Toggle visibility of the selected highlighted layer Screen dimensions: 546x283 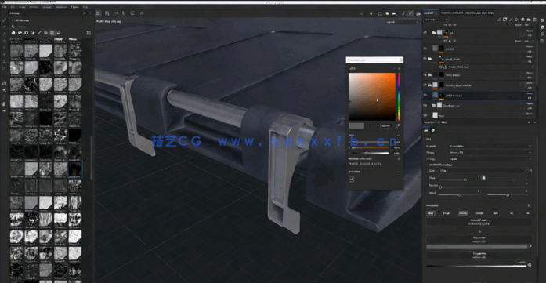pyautogui.click(x=425, y=95)
